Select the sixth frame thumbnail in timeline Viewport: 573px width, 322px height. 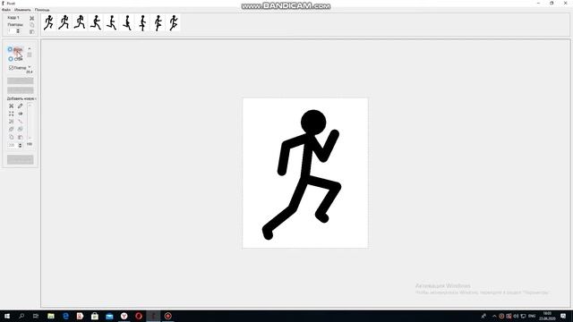click(127, 22)
